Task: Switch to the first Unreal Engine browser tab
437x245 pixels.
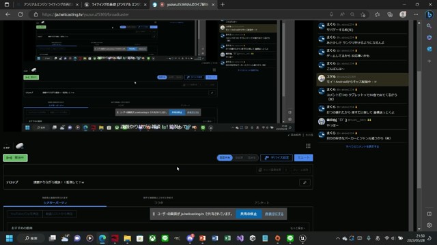Action: (48, 5)
